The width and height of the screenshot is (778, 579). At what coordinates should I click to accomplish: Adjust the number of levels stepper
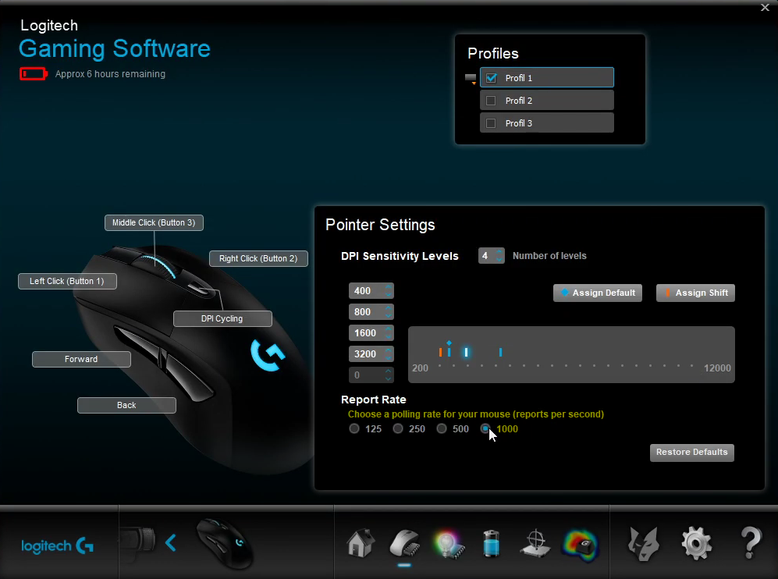499,255
